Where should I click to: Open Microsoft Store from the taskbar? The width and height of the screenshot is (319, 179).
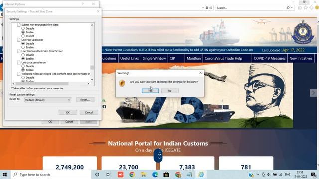(x=166, y=175)
